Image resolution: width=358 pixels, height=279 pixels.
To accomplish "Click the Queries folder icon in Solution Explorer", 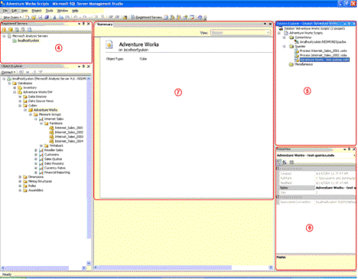I will pos(291,47).
